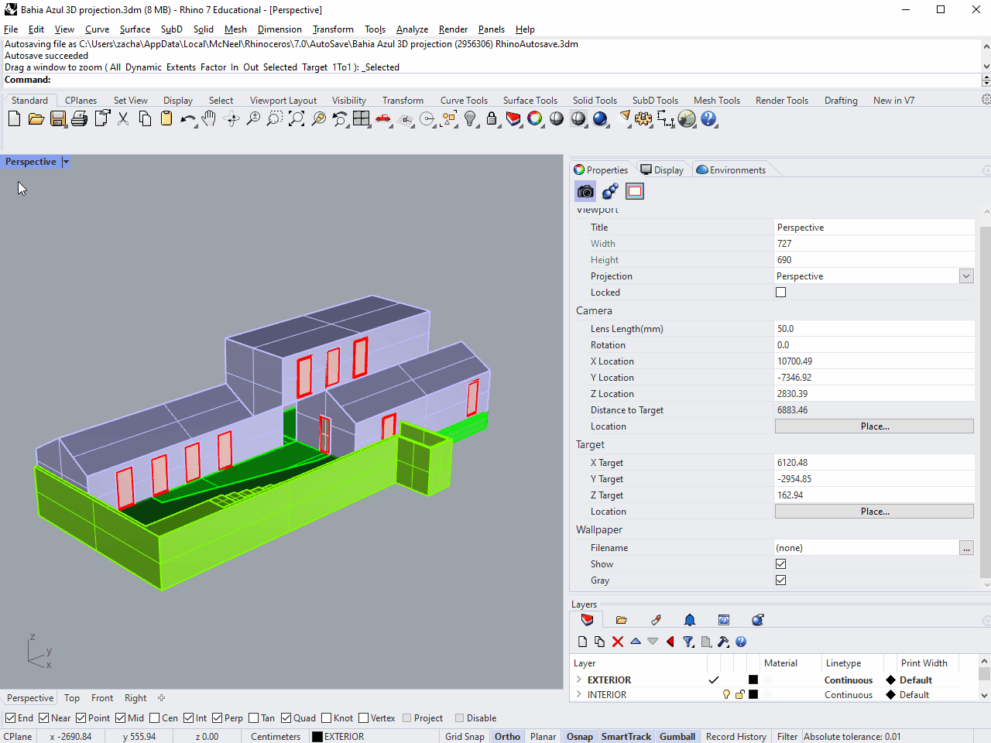Open the Projection dropdown
Image resolution: width=991 pixels, height=743 pixels.
point(965,276)
